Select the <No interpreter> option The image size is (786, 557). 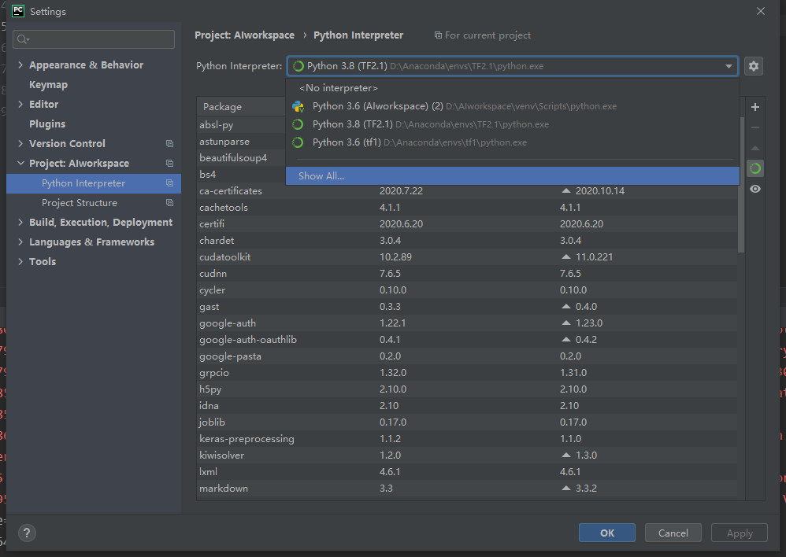pos(339,88)
